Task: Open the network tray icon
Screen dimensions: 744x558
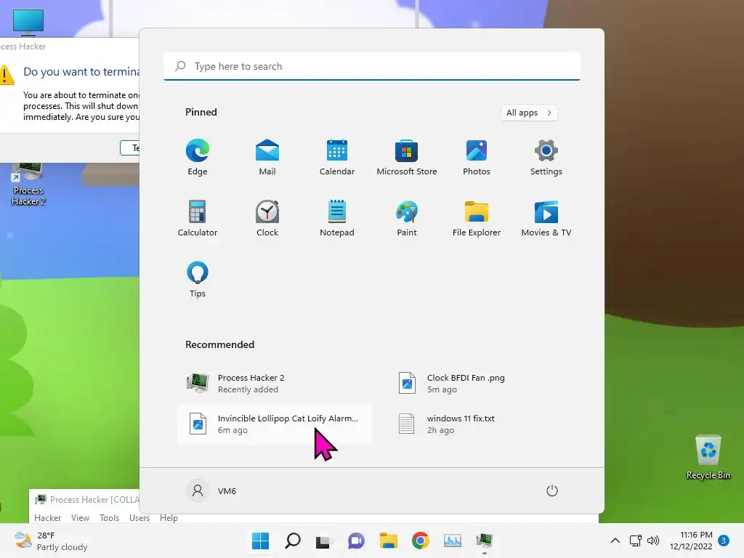Action: 635,541
